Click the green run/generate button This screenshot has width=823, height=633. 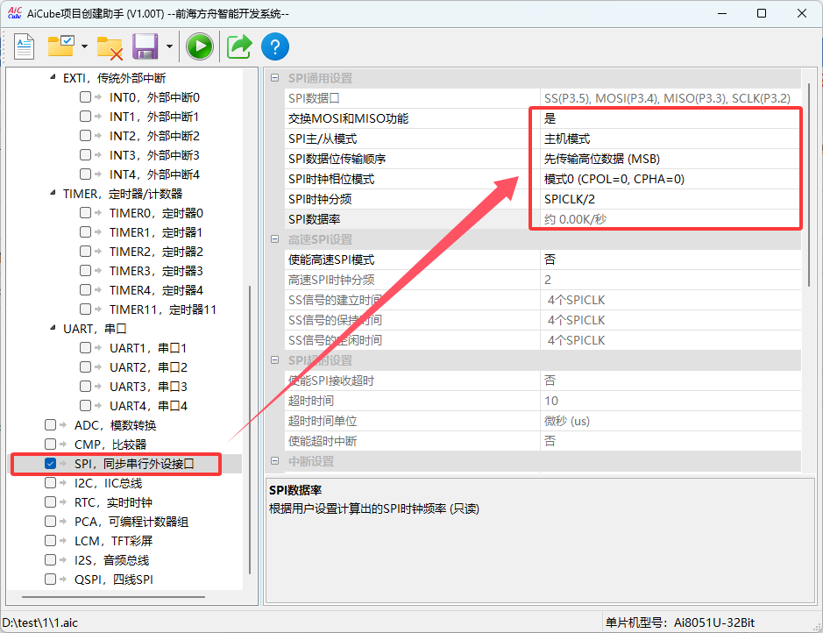[200, 46]
